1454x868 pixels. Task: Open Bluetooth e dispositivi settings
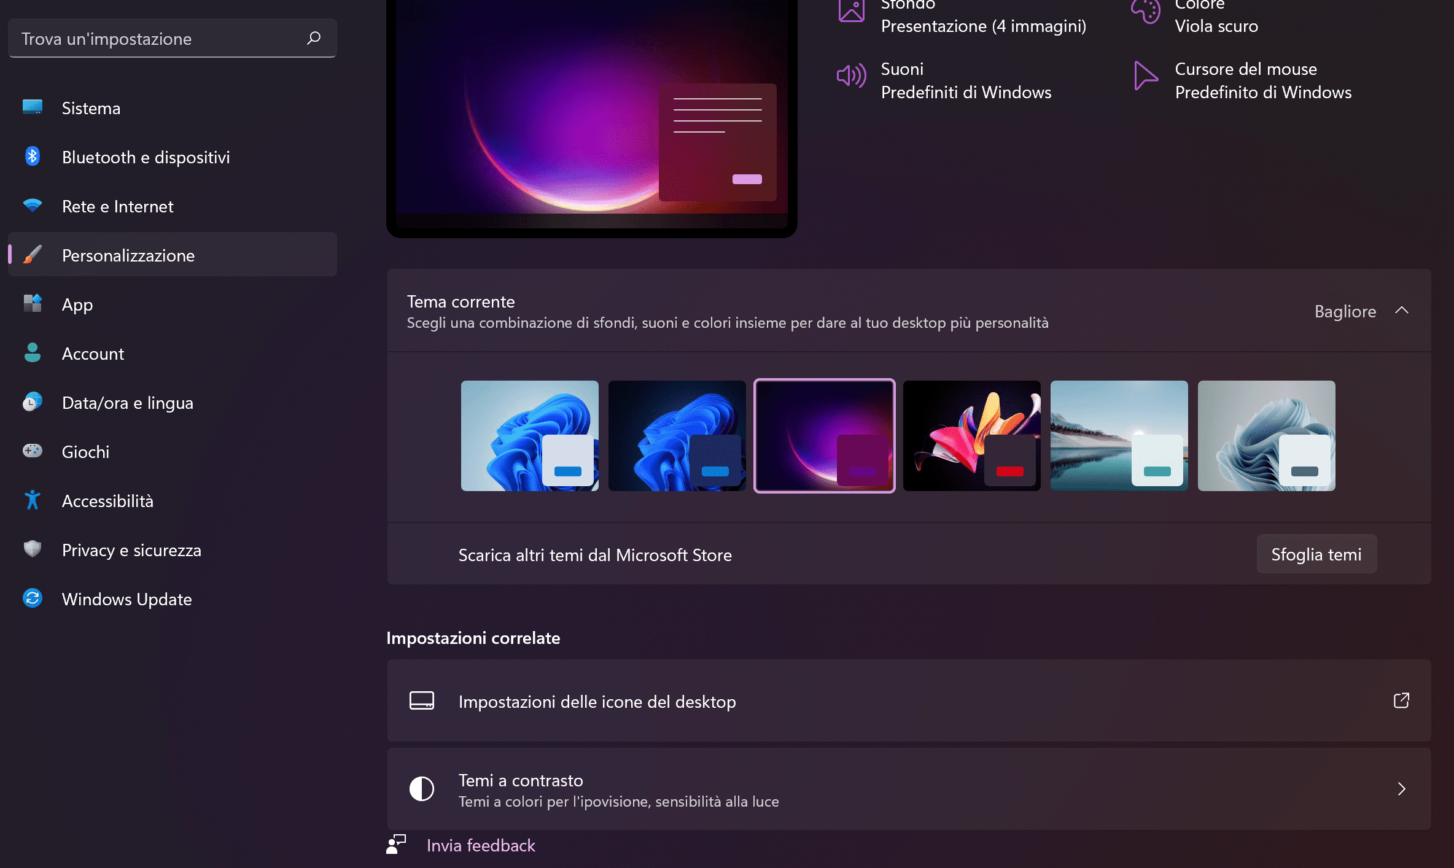tap(173, 157)
